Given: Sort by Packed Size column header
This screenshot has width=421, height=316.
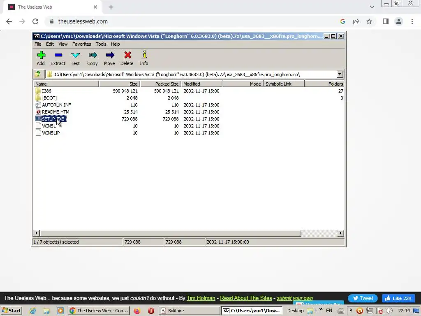Looking at the screenshot, I should [x=161, y=84].
